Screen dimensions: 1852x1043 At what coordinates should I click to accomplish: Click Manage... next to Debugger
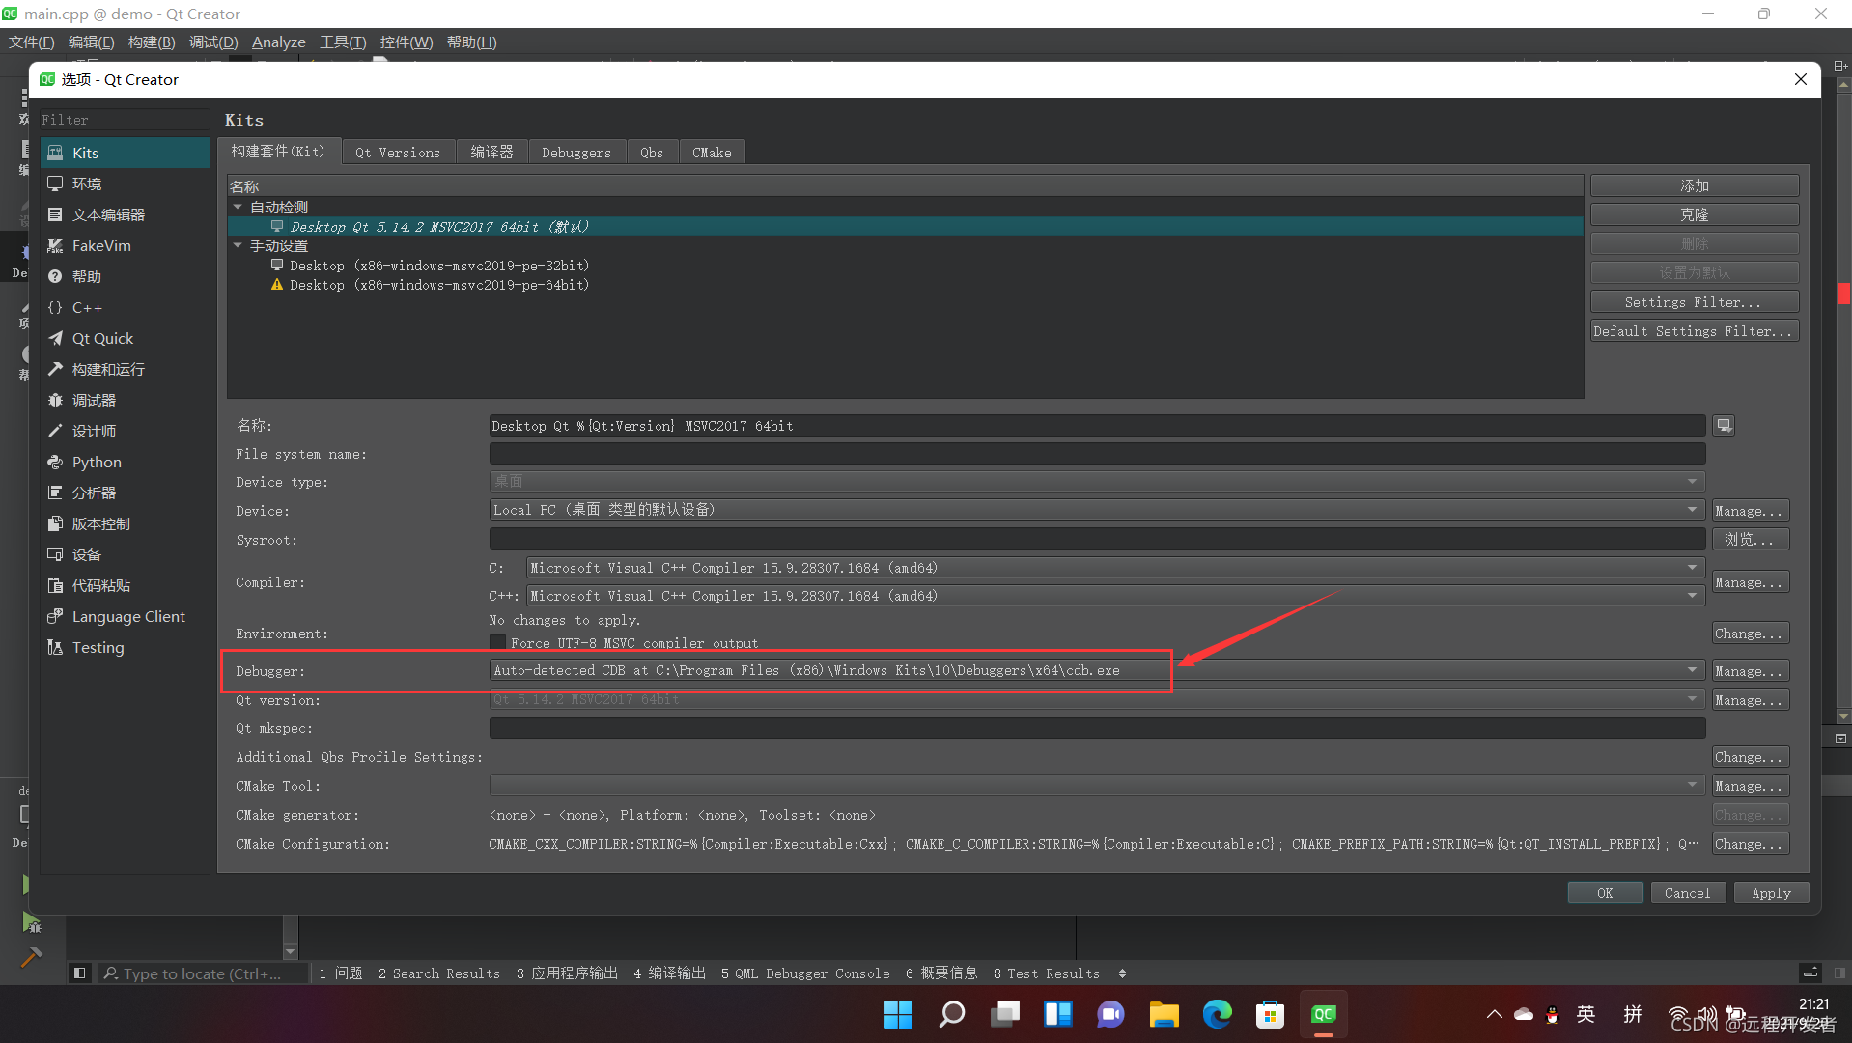1750,670
